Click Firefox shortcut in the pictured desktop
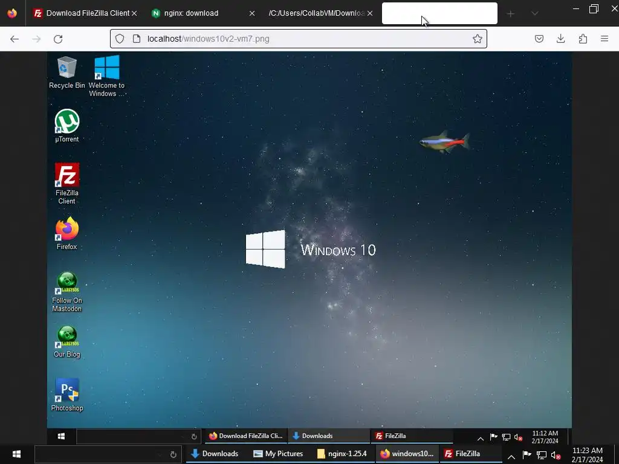619x464 pixels. tap(66, 234)
